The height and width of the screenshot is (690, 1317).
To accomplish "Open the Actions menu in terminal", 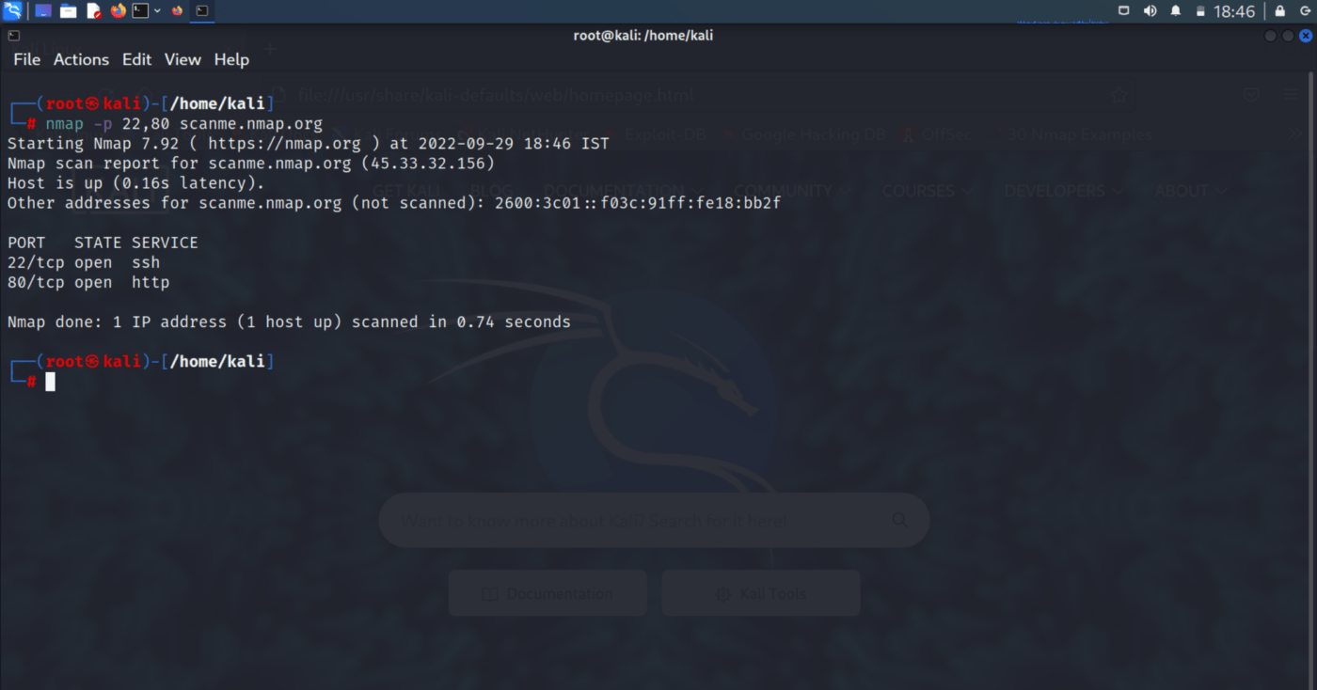I will pyautogui.click(x=81, y=59).
